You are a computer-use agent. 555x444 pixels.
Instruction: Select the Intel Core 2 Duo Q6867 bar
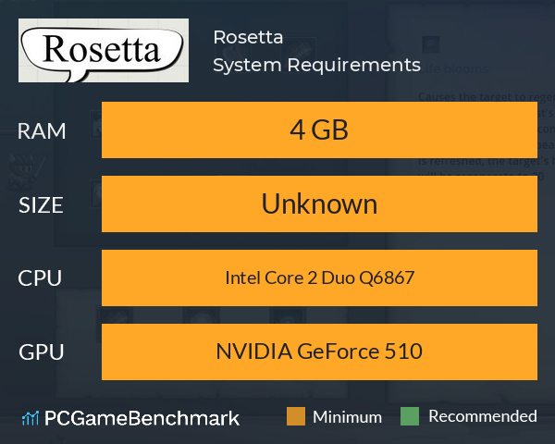tap(319, 277)
